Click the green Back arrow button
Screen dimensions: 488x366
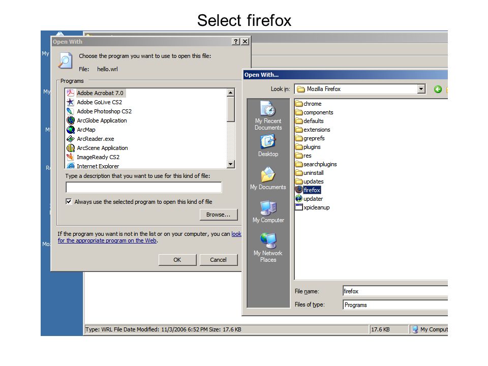[438, 89]
